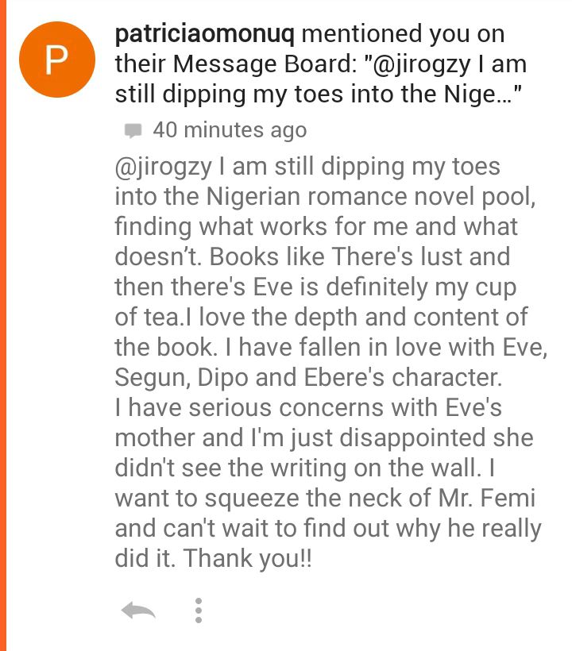Viewport: 572px width, 651px height.
Task: Open the three-dot more options menu
Action: point(199,611)
